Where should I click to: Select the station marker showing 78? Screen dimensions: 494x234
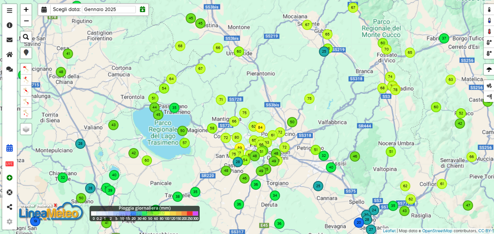tap(395, 89)
